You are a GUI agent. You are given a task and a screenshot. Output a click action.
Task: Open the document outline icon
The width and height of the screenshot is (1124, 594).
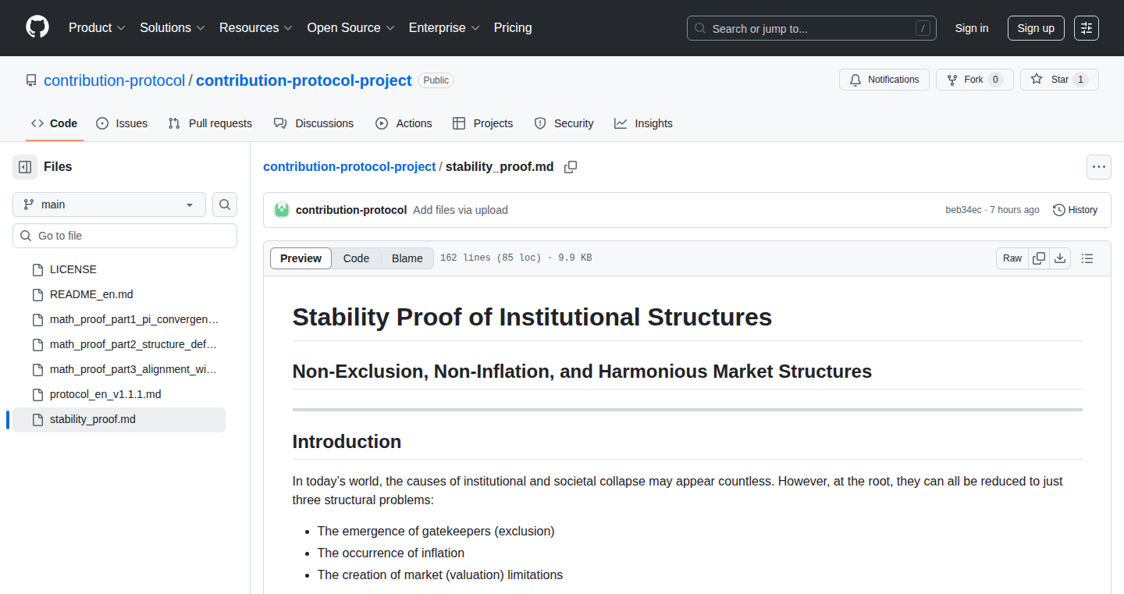[1087, 258]
